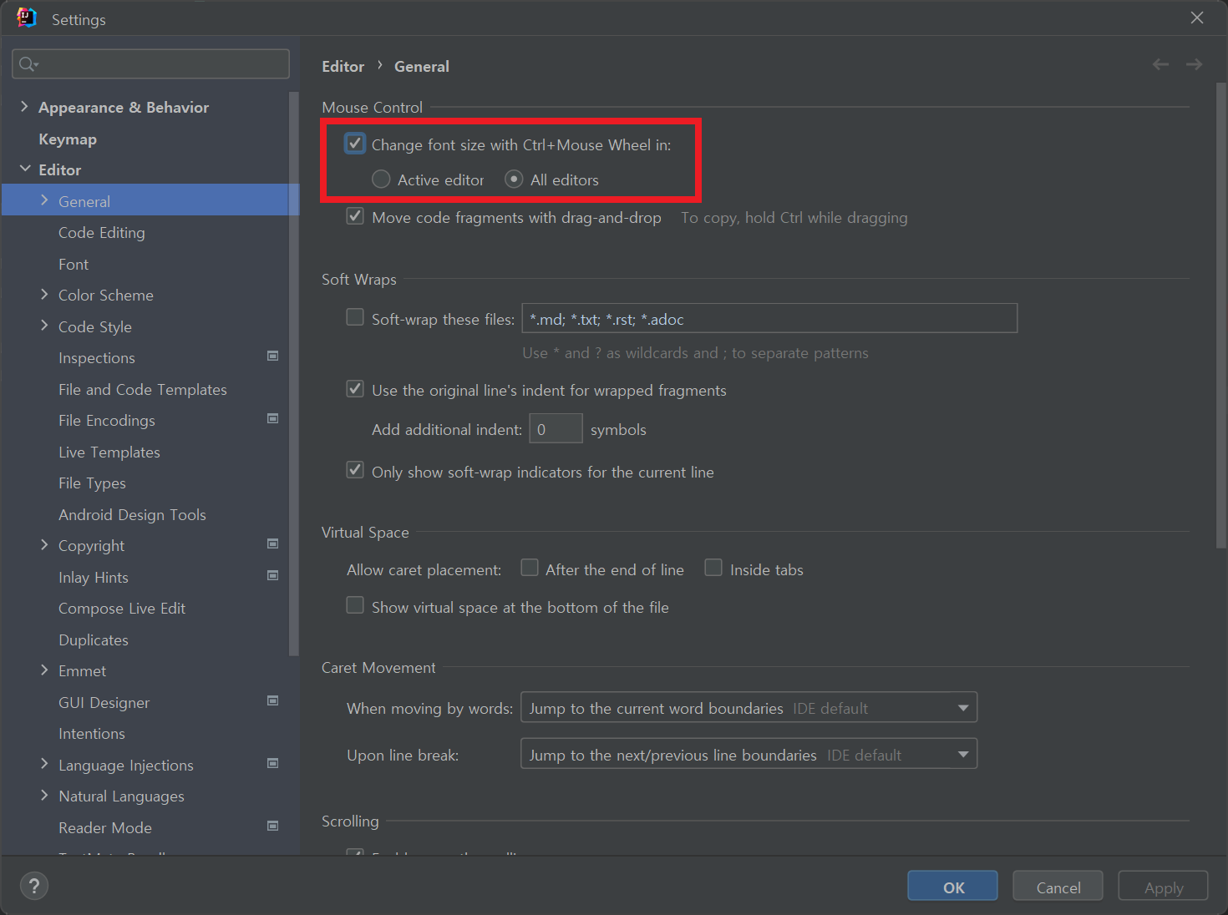Open When moving by words dropdown

point(748,707)
